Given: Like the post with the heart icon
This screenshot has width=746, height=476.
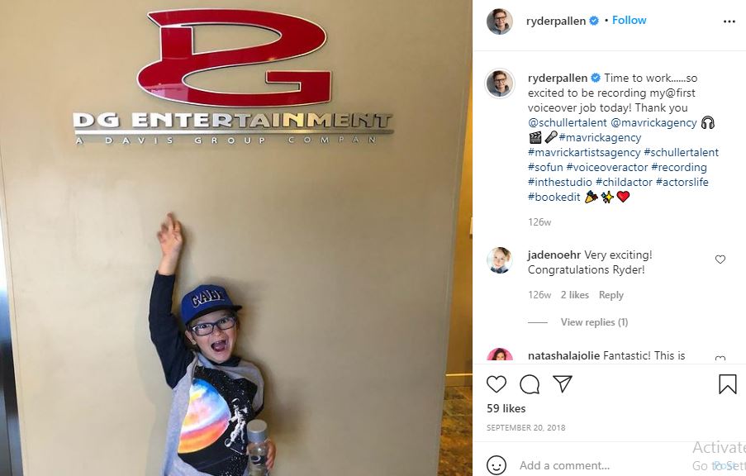Looking at the screenshot, I should 497,384.
